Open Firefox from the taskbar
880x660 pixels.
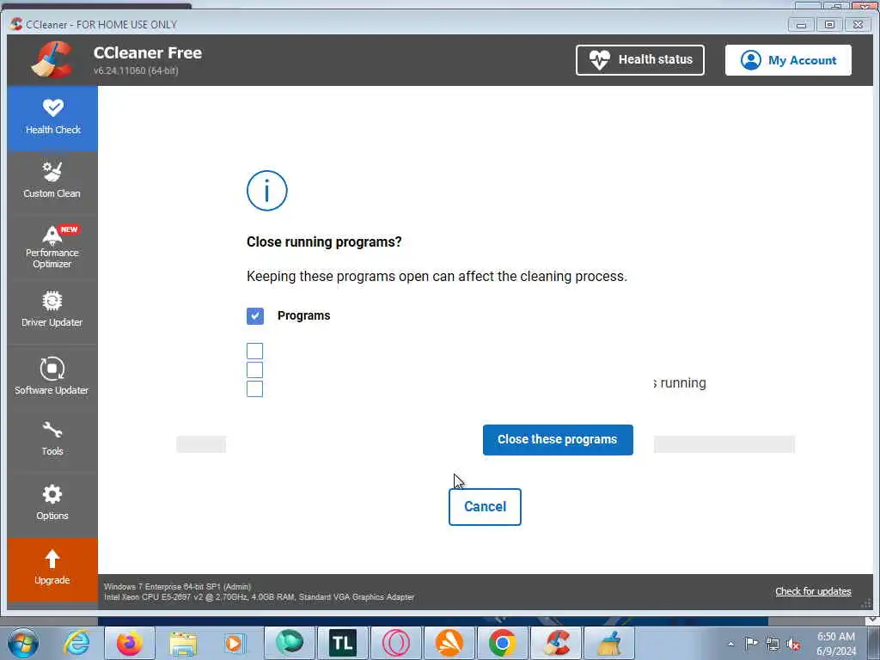[x=130, y=643]
